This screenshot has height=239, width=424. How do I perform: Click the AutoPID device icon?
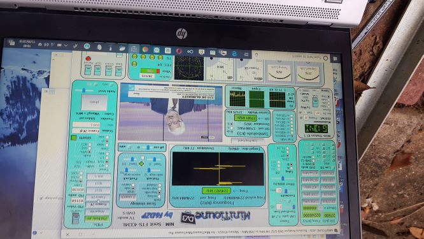[76, 219]
